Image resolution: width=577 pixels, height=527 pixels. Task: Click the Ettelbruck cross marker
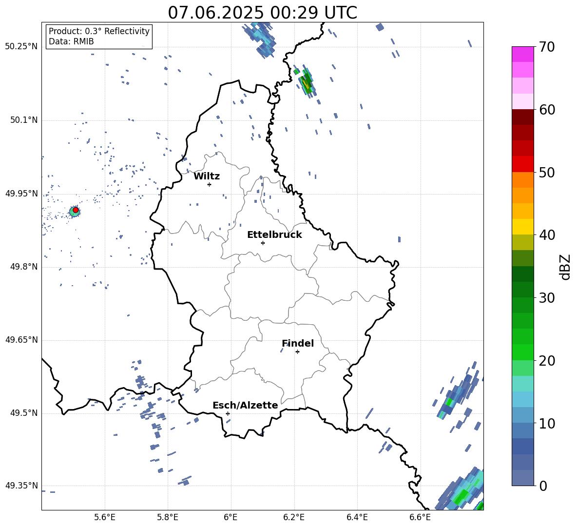[x=263, y=243]
